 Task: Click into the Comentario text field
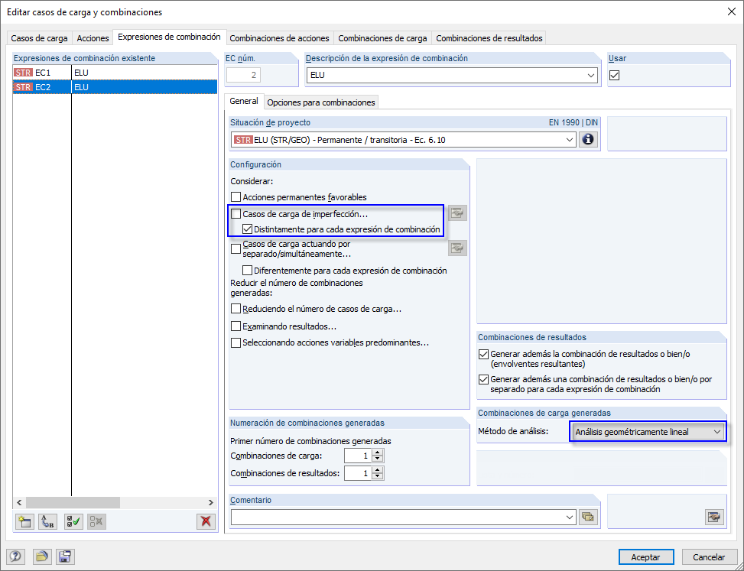398,517
